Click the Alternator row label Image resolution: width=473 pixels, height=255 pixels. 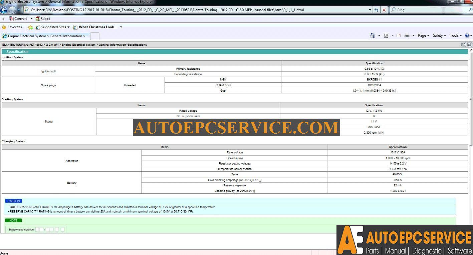pos(72,161)
